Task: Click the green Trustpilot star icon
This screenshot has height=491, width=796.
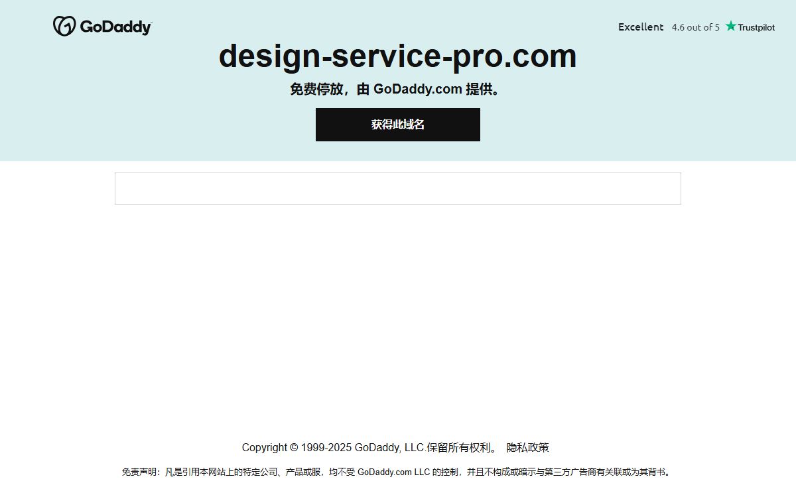Action: click(x=730, y=27)
